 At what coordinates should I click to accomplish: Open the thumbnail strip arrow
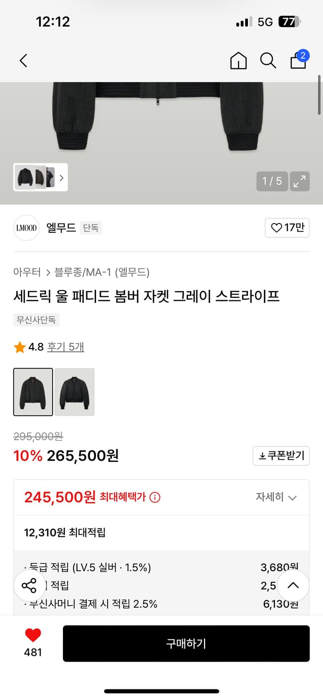tap(62, 178)
